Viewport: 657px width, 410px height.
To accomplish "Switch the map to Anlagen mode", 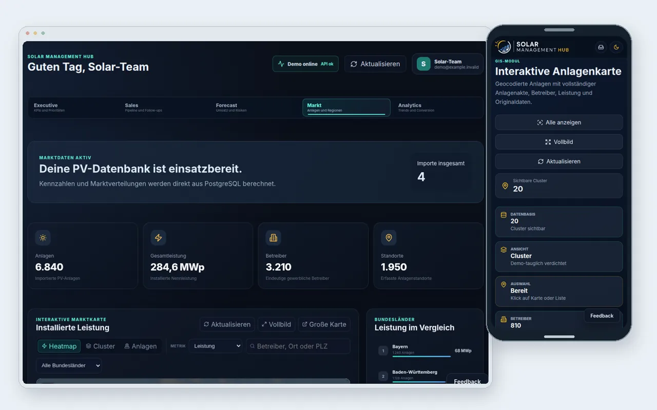I will [x=140, y=346].
